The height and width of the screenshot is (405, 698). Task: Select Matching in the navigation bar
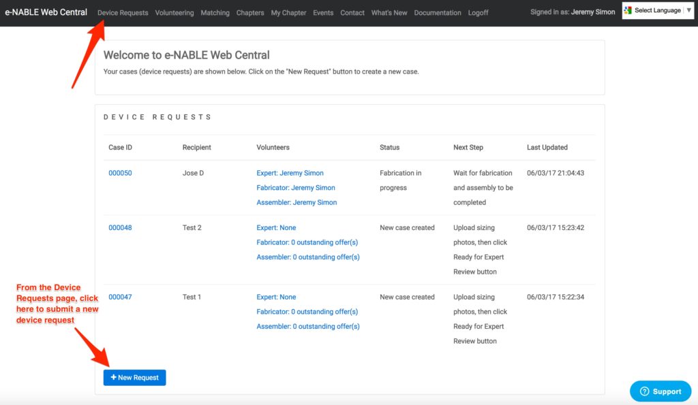coord(215,13)
